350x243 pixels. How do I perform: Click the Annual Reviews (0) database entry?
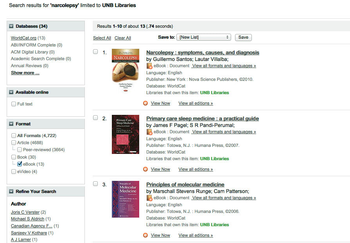click(30, 66)
